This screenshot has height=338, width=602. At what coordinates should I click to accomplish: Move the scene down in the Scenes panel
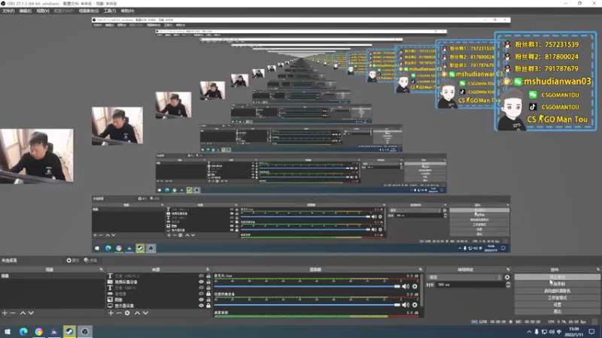[x=31, y=313]
